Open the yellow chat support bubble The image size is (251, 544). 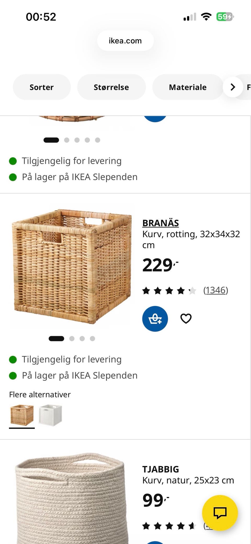(220, 513)
